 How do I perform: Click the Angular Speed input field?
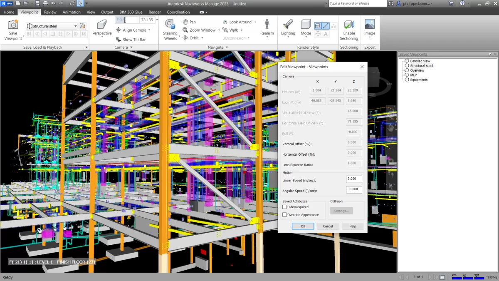click(354, 189)
